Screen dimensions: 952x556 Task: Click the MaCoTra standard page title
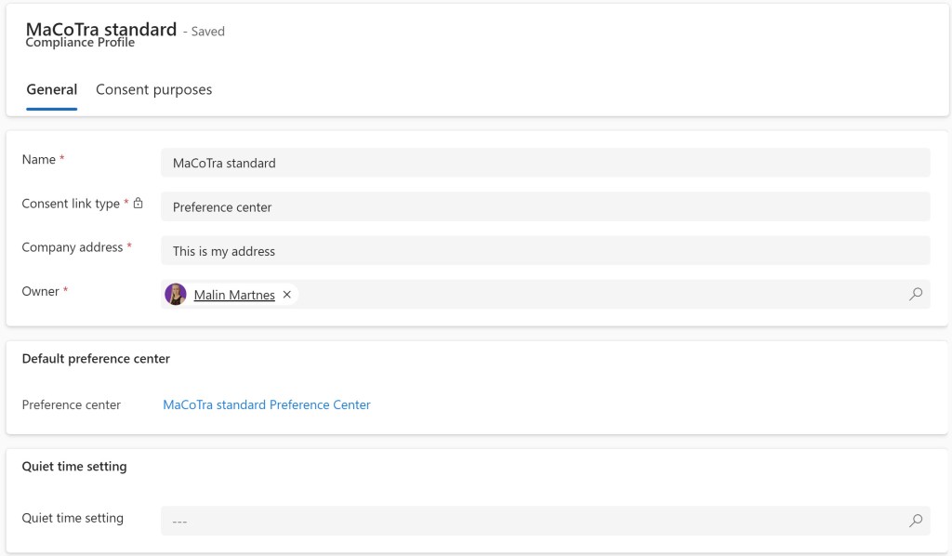click(x=102, y=29)
